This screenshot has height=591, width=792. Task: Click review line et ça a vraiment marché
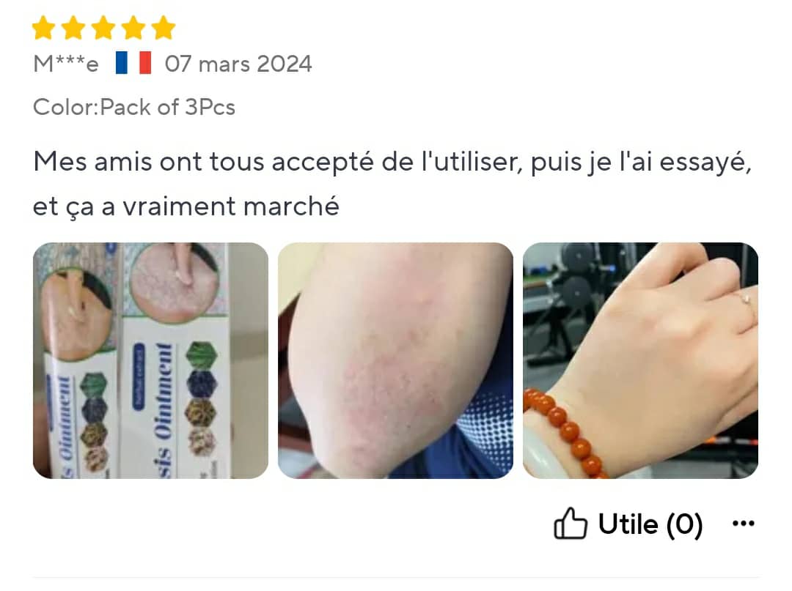[x=186, y=207]
